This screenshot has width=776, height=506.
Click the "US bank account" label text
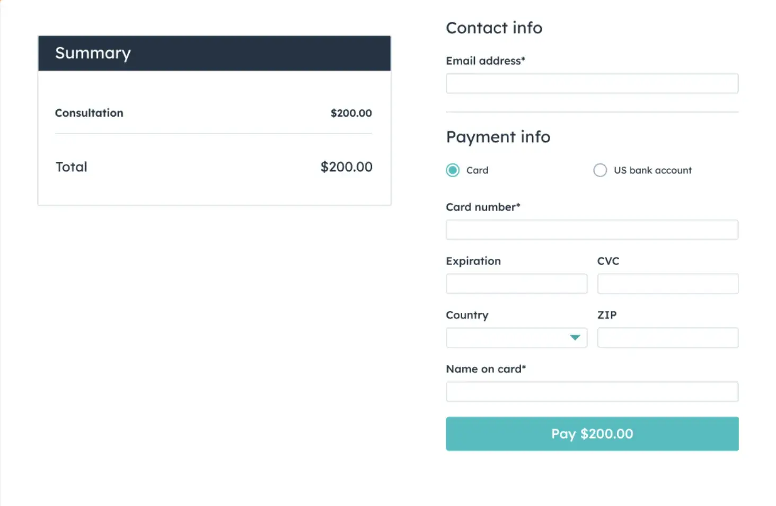[652, 170]
